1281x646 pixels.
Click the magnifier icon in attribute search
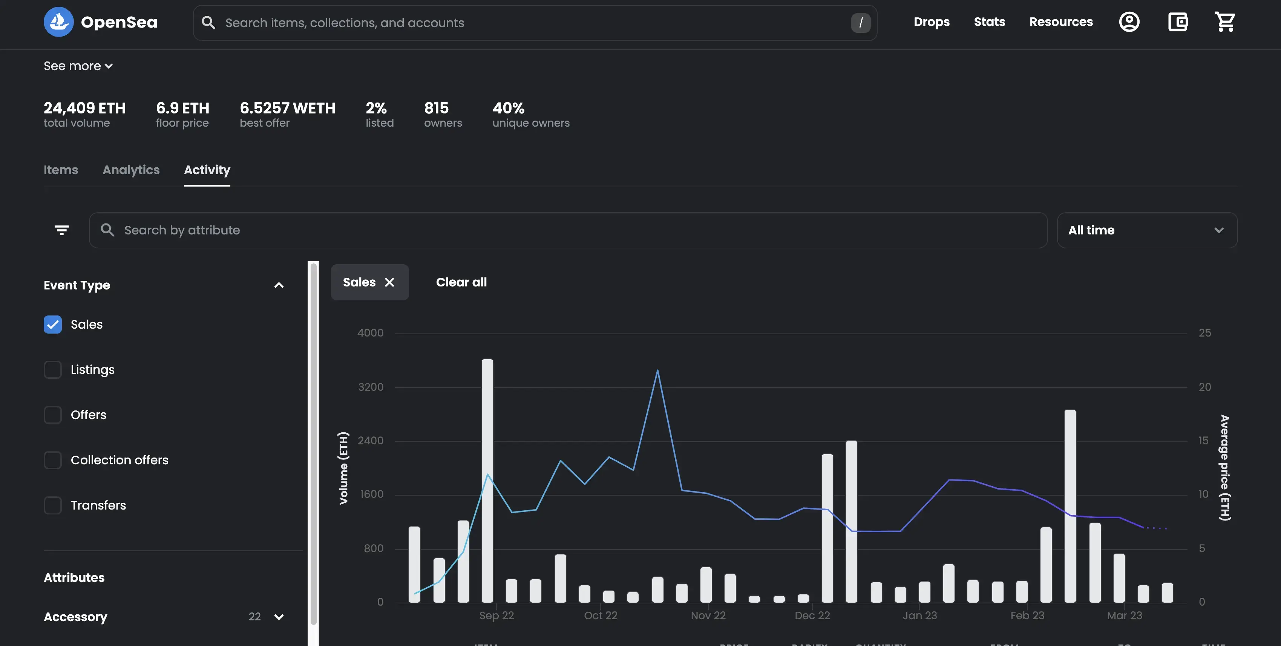coord(107,230)
